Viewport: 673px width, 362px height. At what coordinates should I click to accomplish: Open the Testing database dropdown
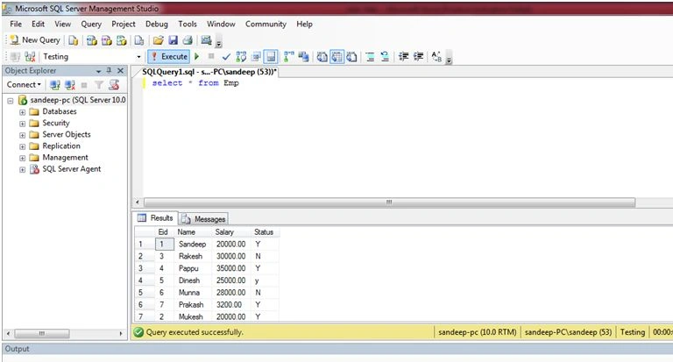(x=138, y=57)
